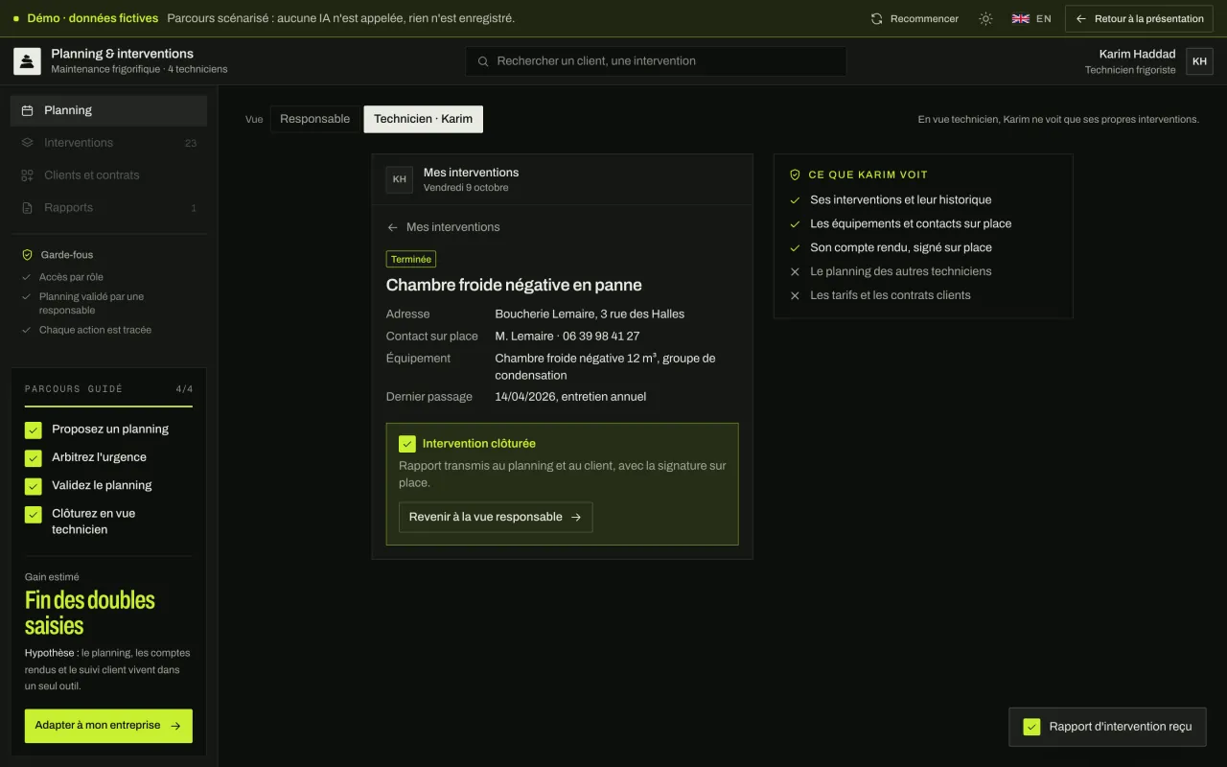
Task: Open Clients et contrats in the sidebar
Action: (x=108, y=175)
